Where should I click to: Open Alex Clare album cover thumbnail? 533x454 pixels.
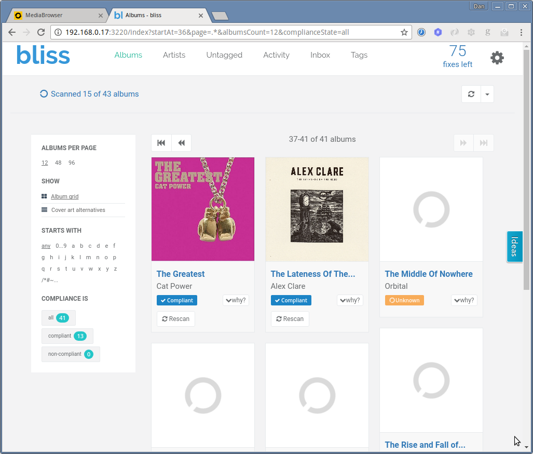tap(317, 209)
